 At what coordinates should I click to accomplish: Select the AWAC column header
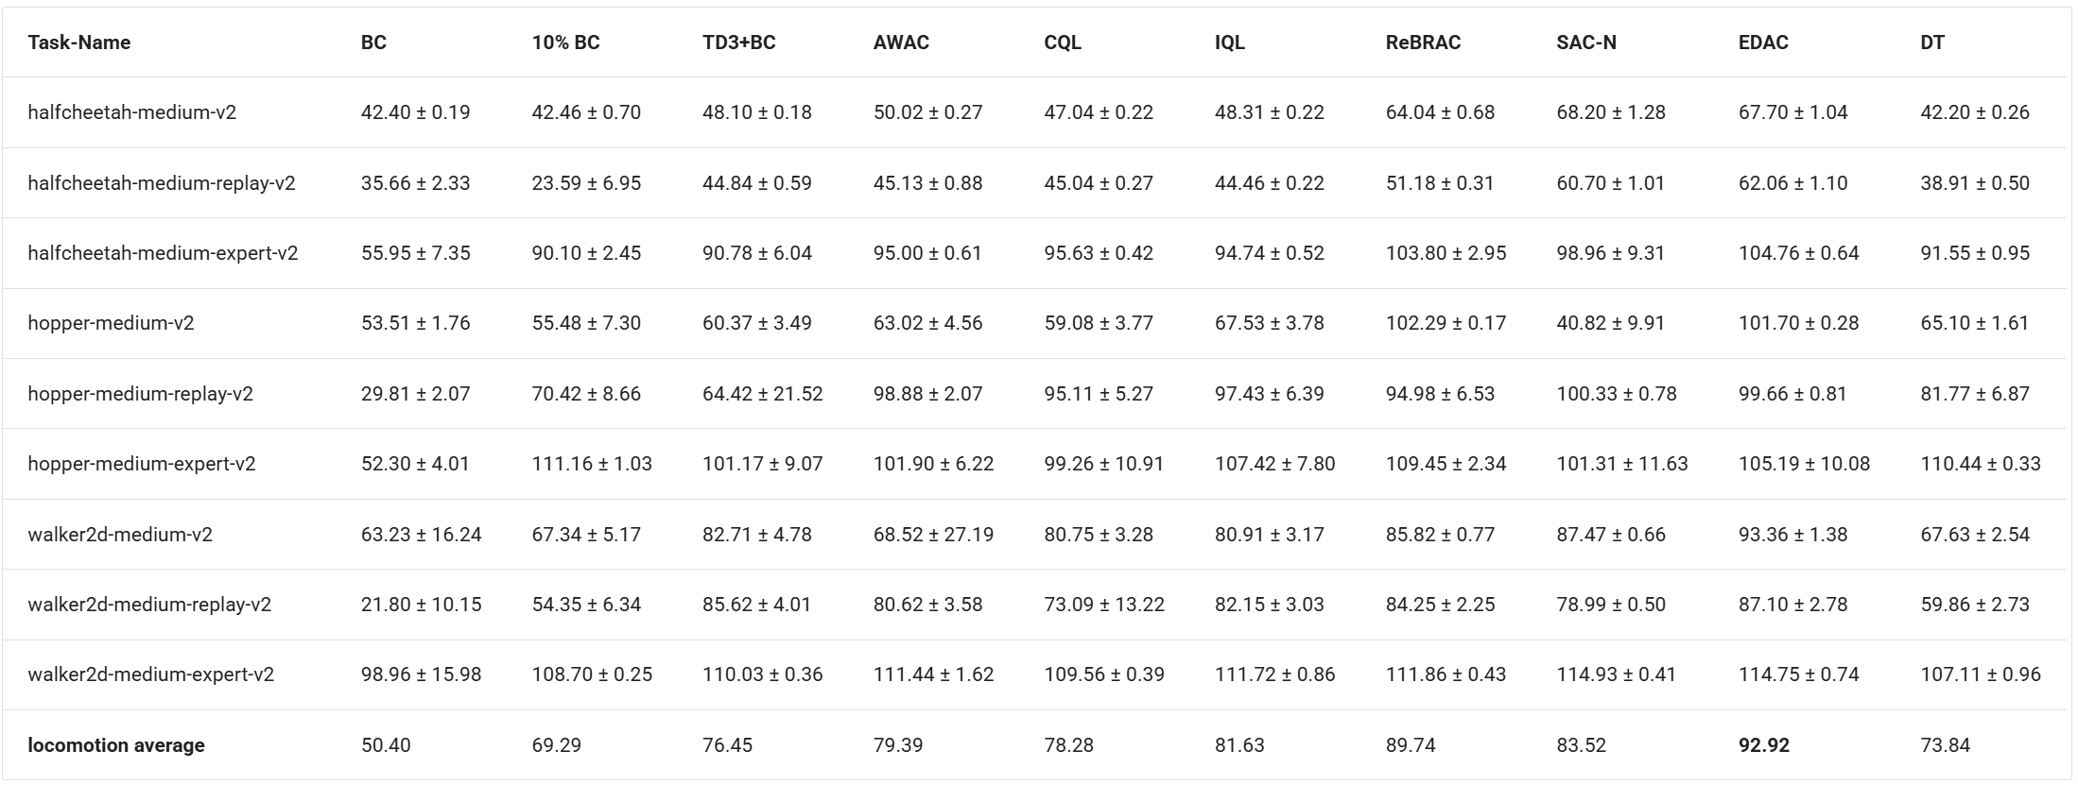(901, 43)
